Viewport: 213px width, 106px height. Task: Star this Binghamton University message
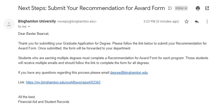187,22
